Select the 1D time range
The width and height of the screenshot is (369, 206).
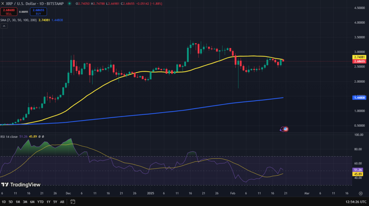click(x=4, y=202)
